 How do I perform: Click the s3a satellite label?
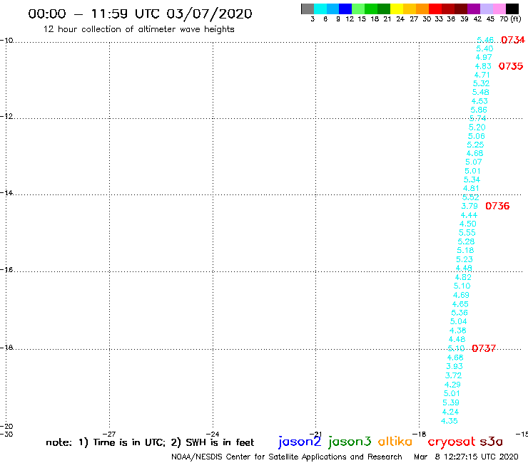point(491,442)
